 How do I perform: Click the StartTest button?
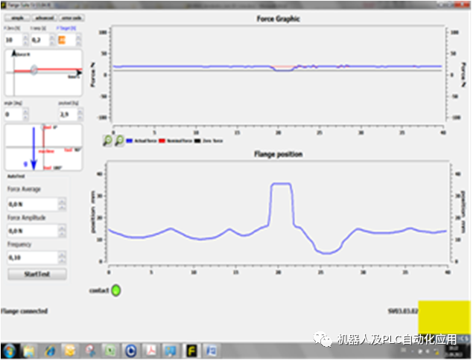click(37, 274)
